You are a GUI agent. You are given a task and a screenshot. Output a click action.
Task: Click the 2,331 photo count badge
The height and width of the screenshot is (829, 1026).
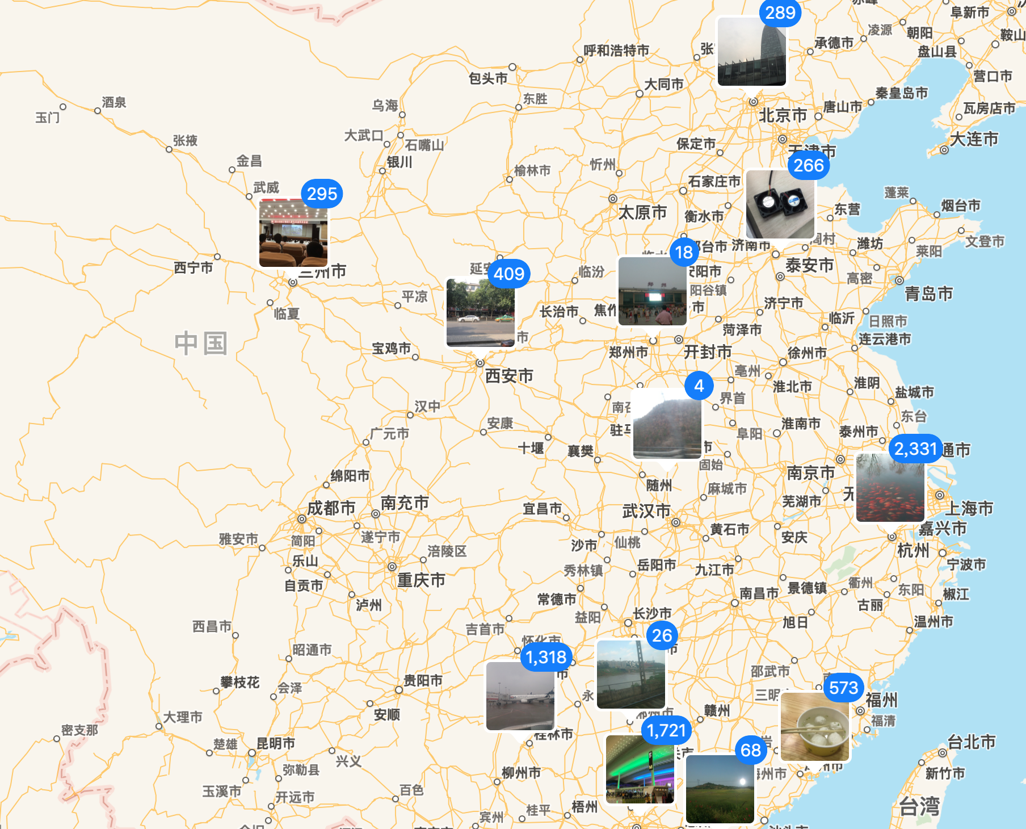(915, 449)
